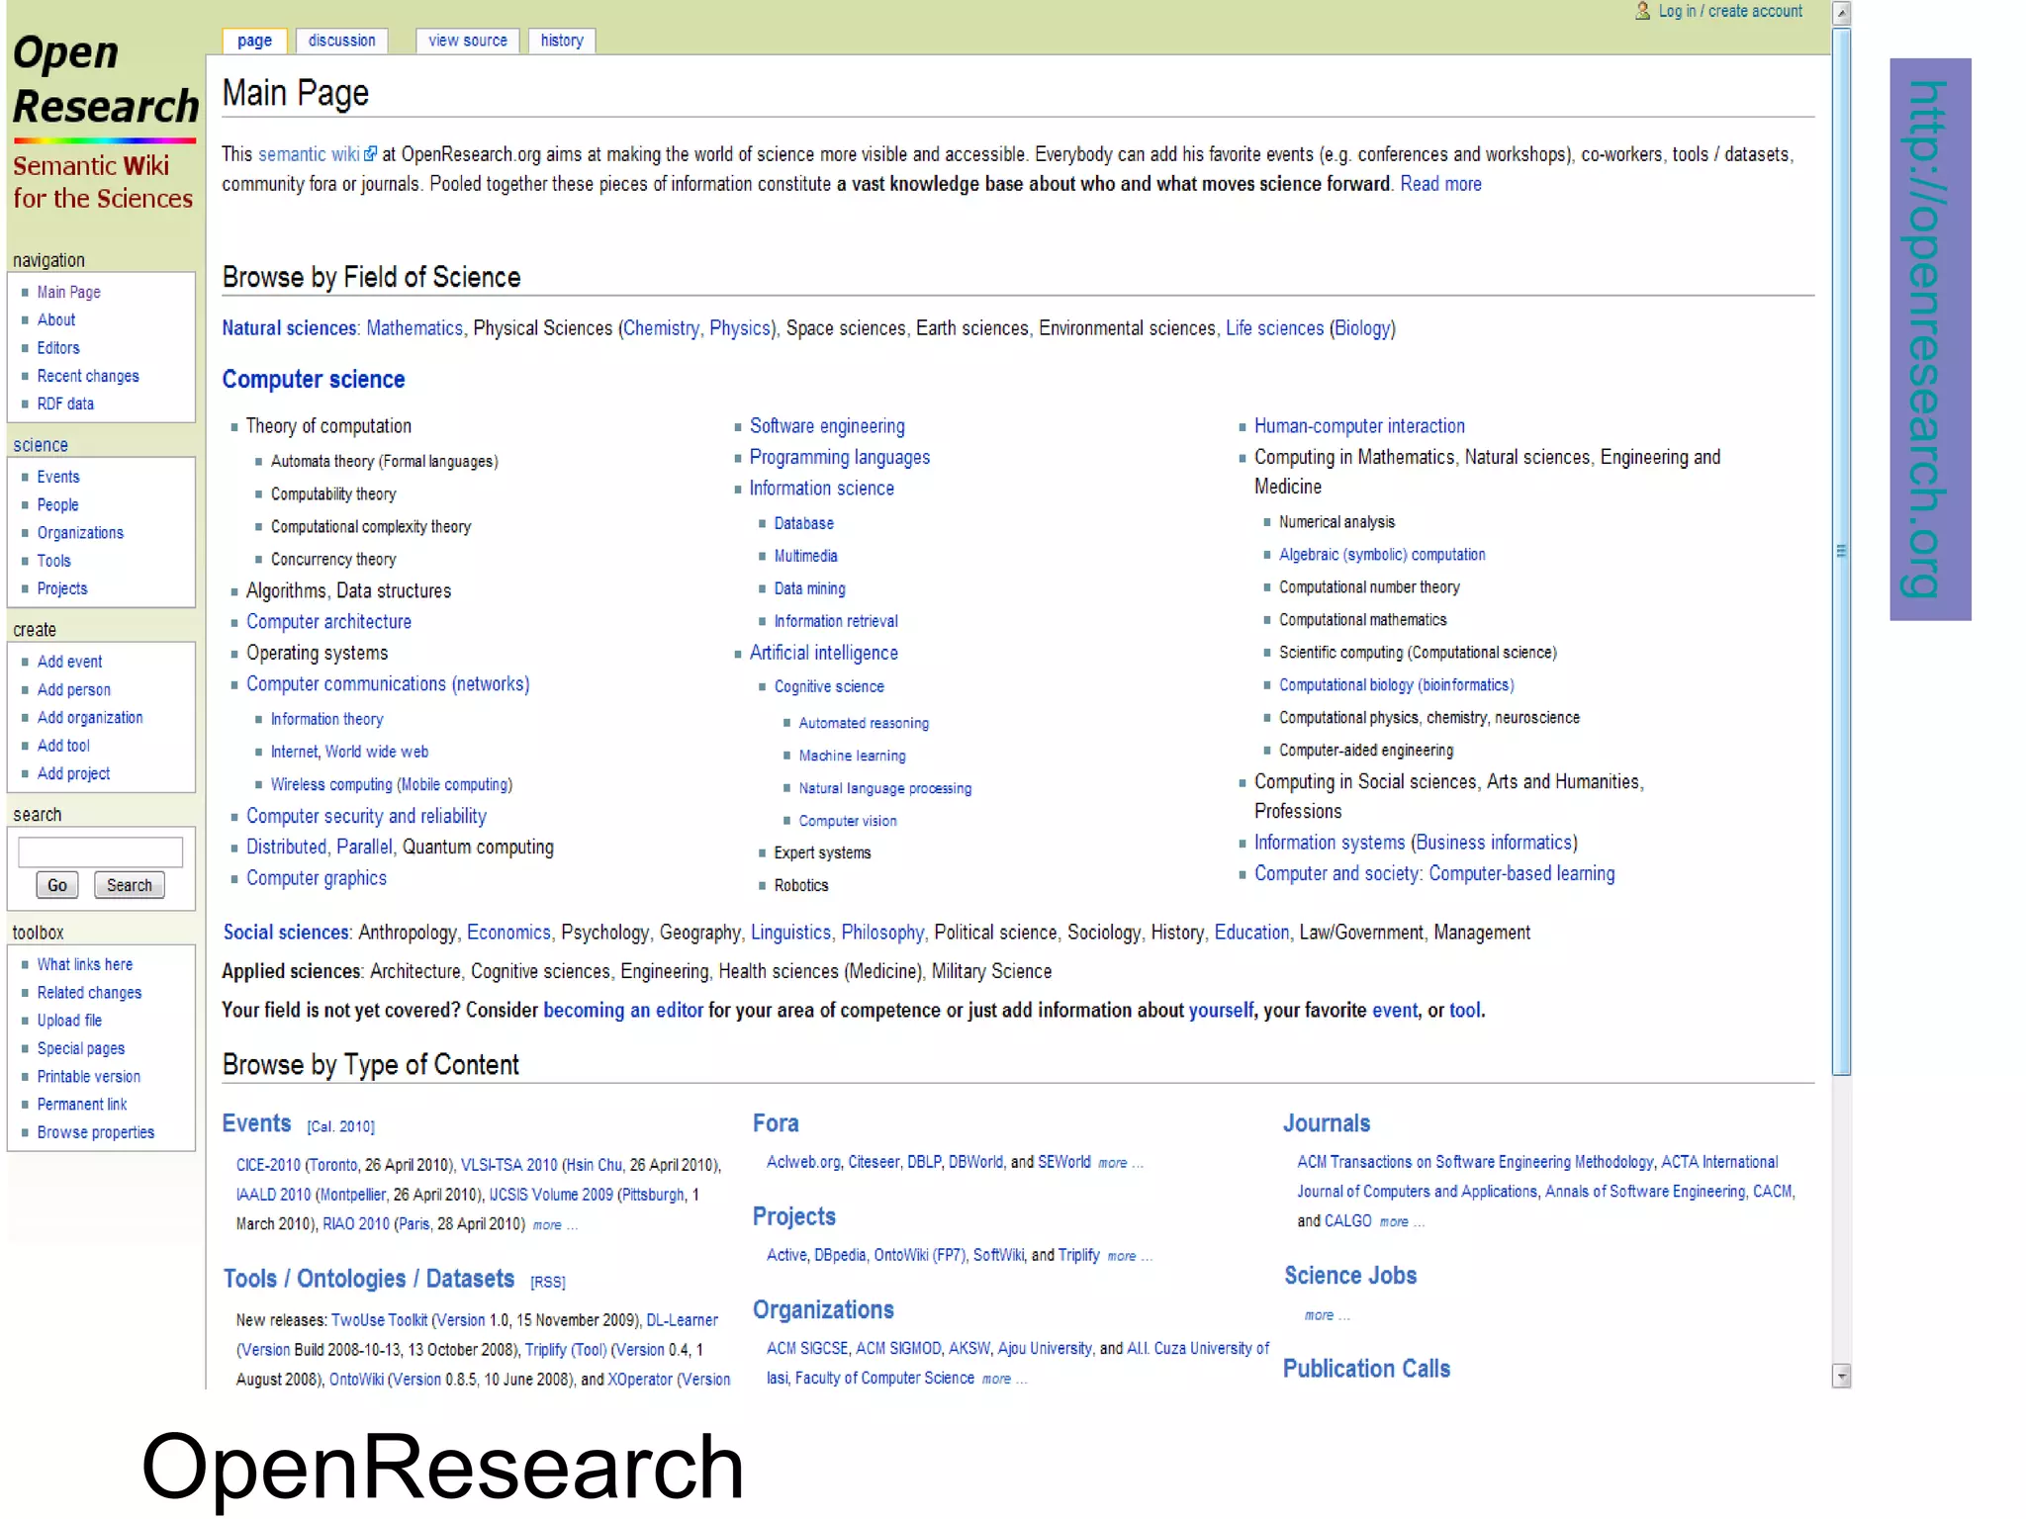Open the page tab
Screen dimensions: 2026x1519
click(254, 41)
